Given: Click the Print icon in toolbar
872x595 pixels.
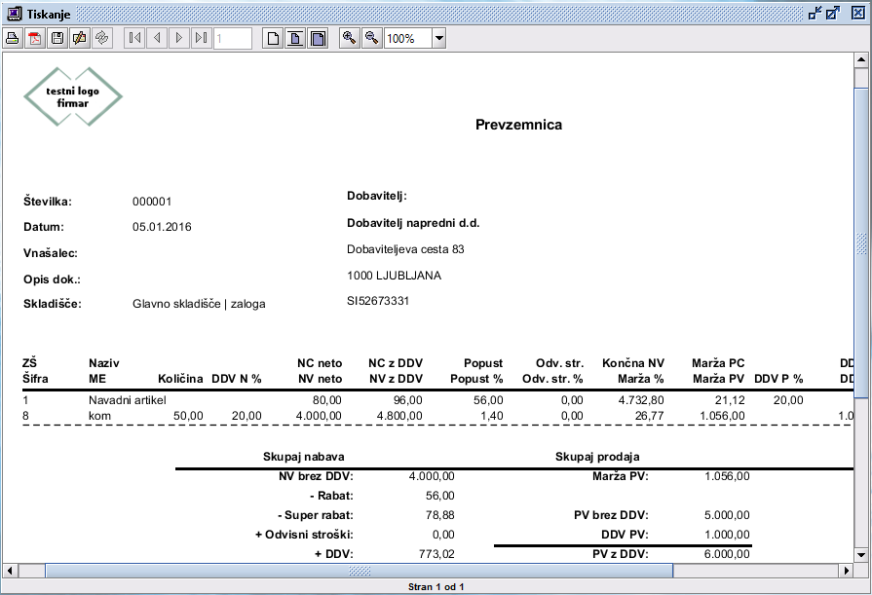Looking at the screenshot, I should [x=13, y=38].
